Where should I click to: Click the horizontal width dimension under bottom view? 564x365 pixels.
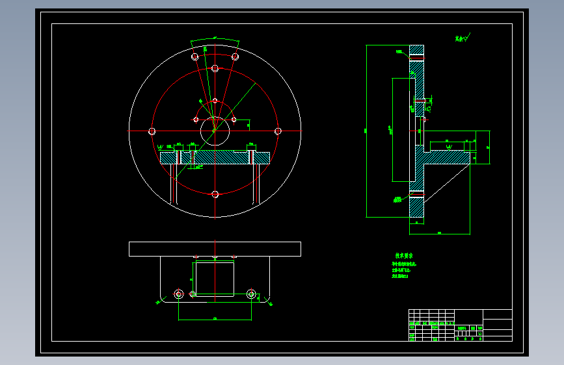[215, 319]
